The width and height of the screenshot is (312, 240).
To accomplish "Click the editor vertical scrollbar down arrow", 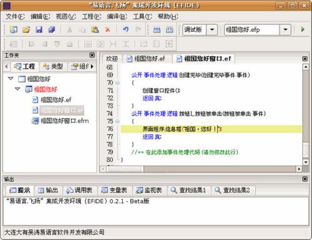I will coord(306,162).
